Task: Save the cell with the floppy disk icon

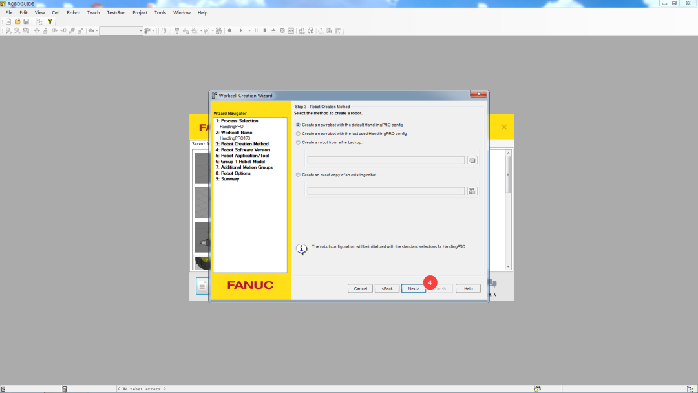Action: (26, 21)
